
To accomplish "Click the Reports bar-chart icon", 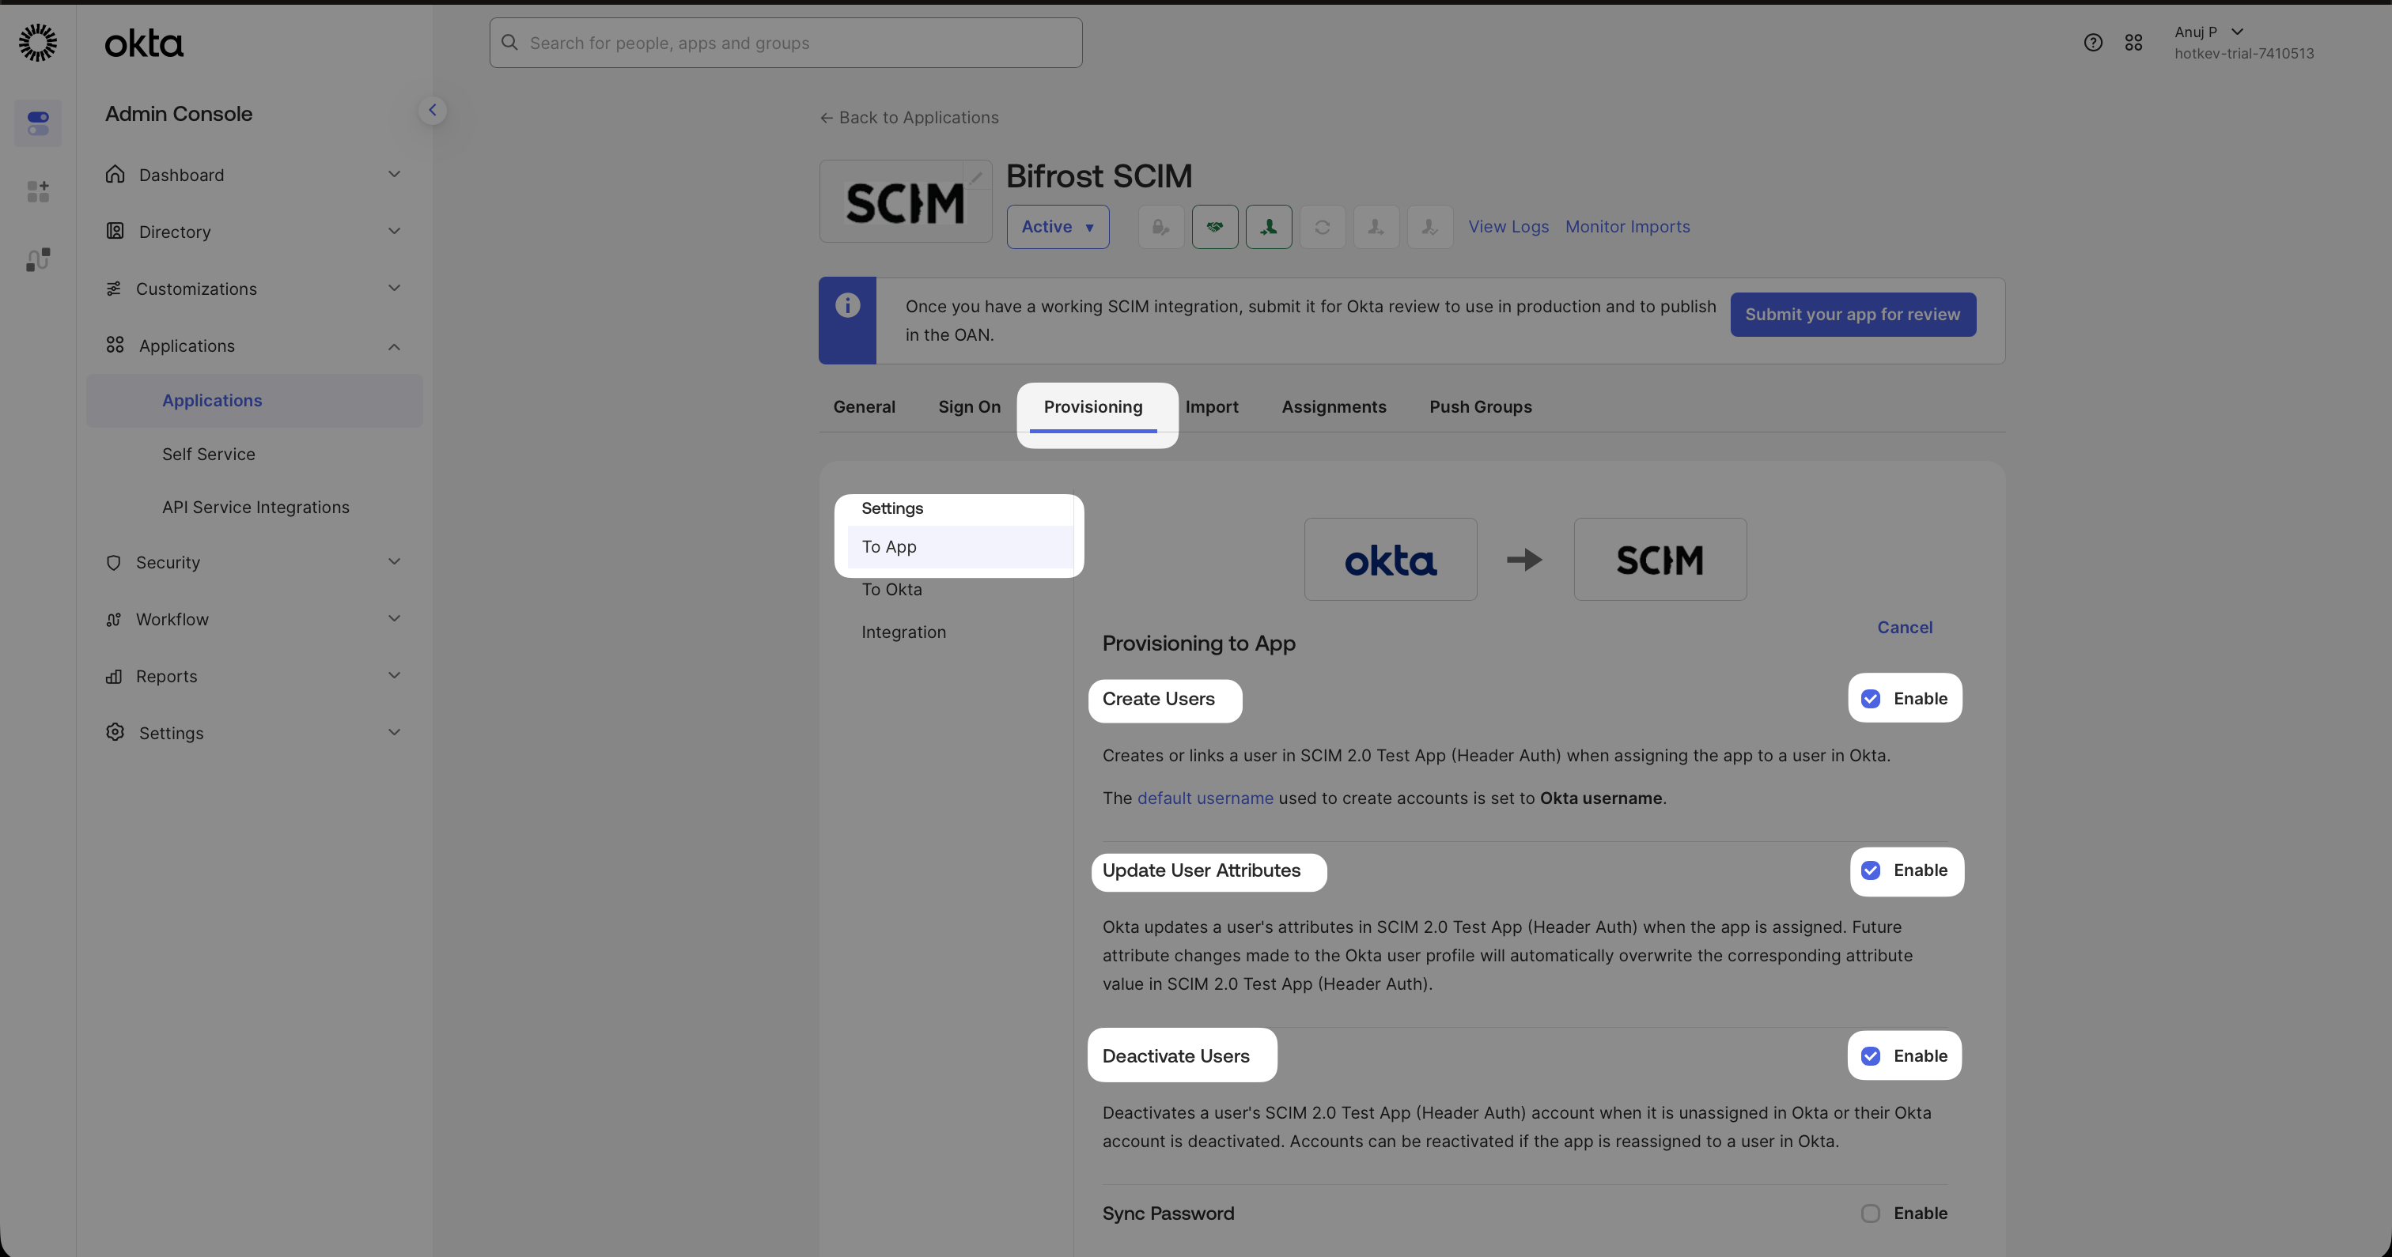I will pyautogui.click(x=113, y=676).
